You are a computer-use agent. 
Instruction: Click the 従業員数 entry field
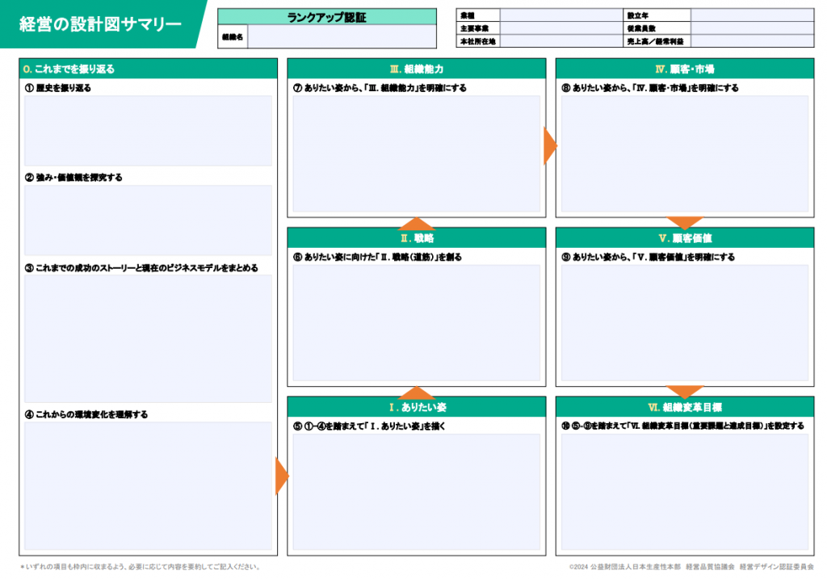pyautogui.click(x=751, y=28)
